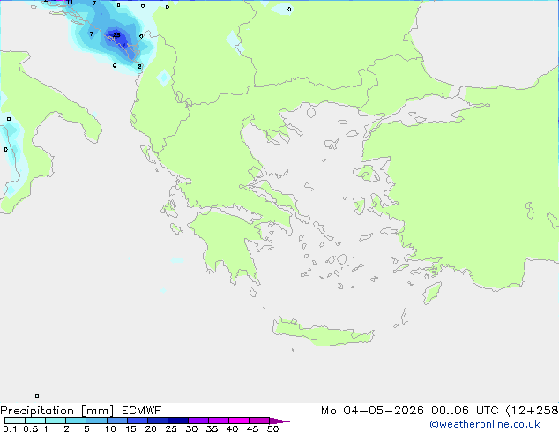Select the dark navy legend box between 25 and 30
Screen dimensions: 559x432
click(178, 421)
